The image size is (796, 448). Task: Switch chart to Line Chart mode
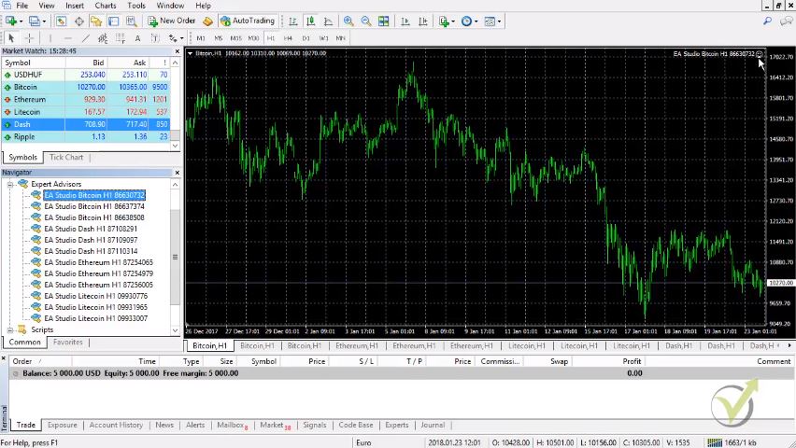(329, 21)
